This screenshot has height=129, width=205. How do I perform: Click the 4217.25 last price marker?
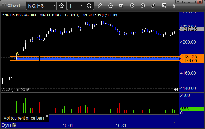(192, 29)
